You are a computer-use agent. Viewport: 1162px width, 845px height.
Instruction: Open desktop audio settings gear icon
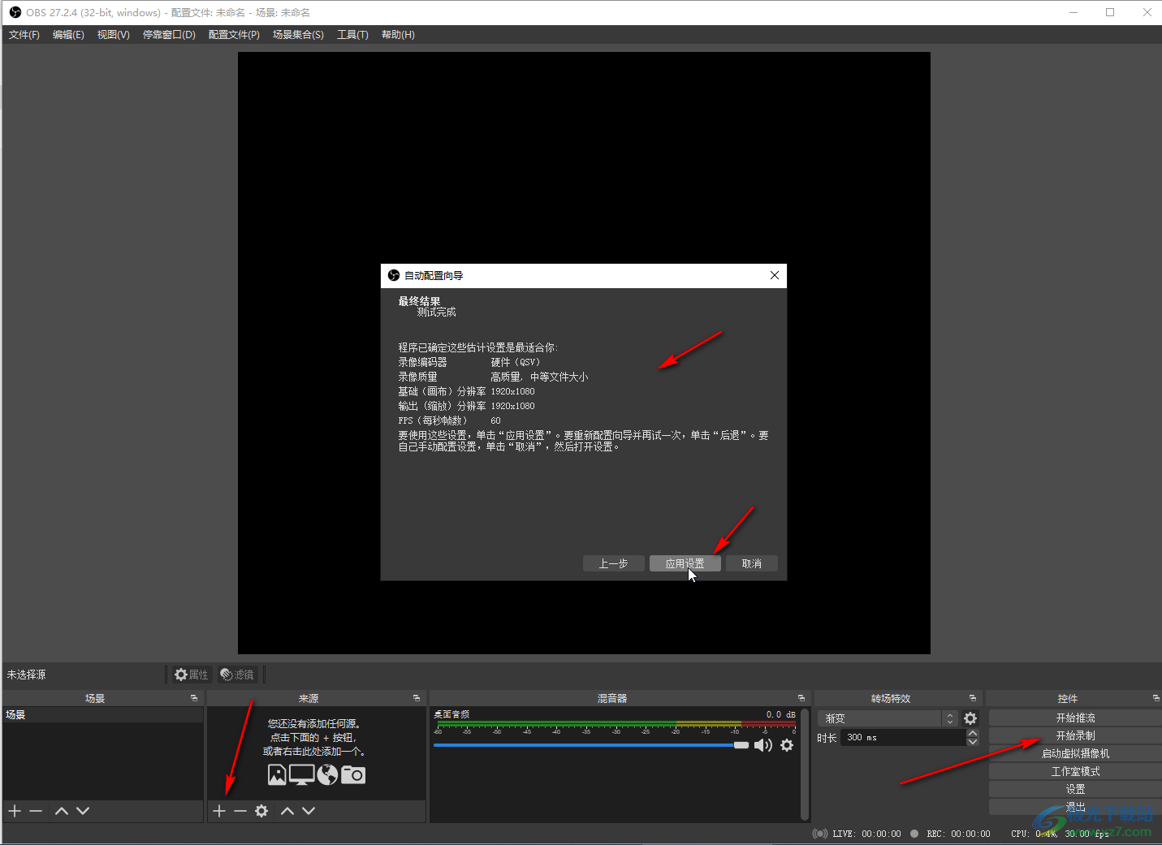[787, 745]
